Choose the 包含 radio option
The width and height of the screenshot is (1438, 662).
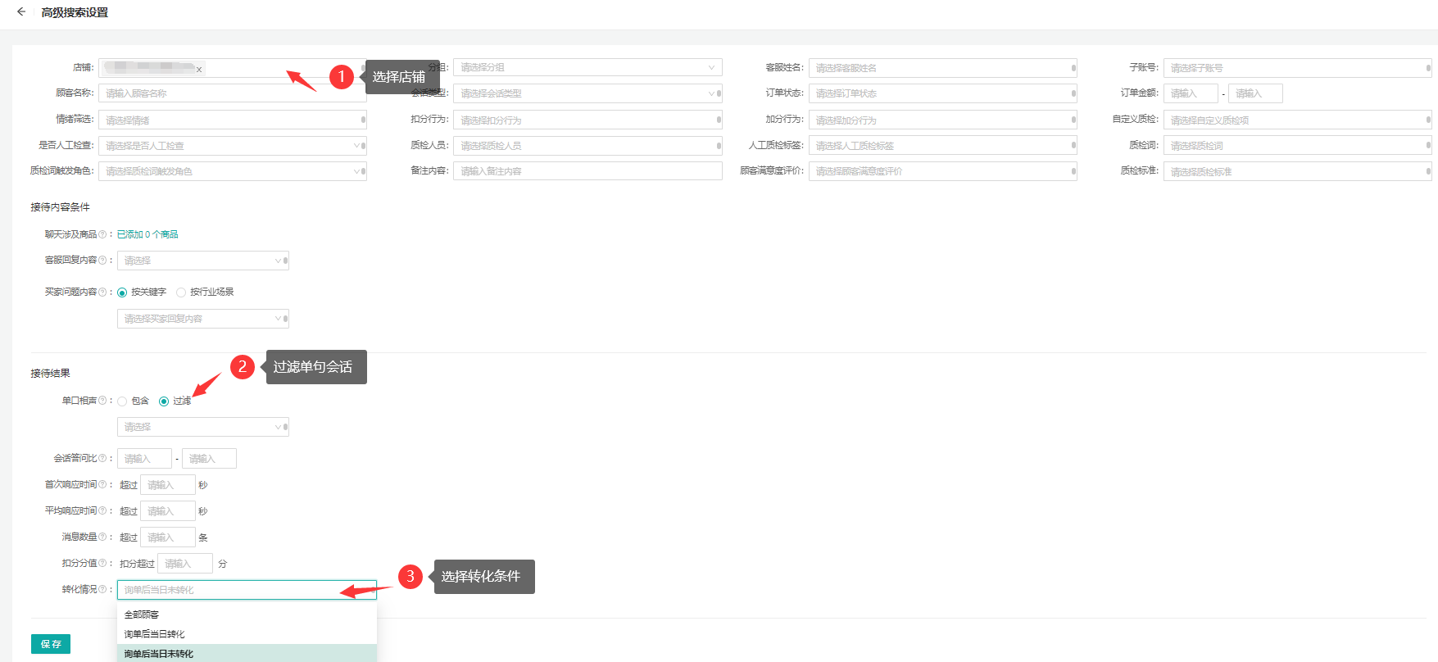(x=122, y=401)
